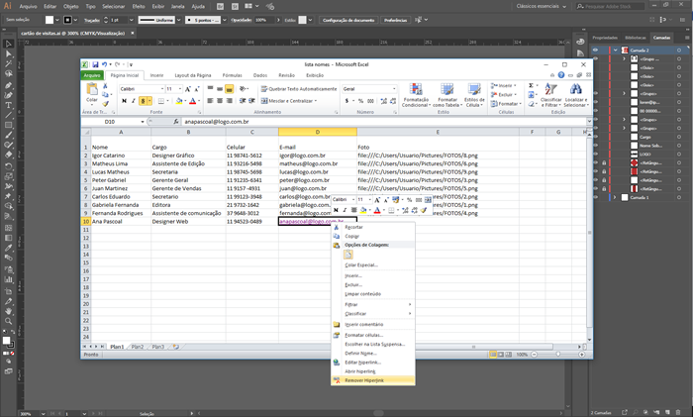Select the Selection arrow tool in Illustrator

8,44
